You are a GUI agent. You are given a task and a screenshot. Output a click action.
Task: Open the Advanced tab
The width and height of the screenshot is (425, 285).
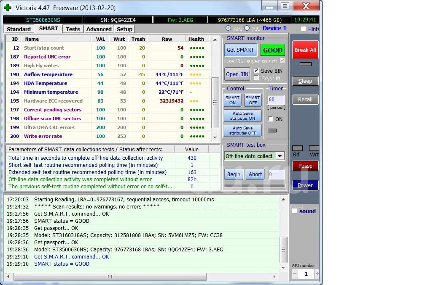pos(99,29)
